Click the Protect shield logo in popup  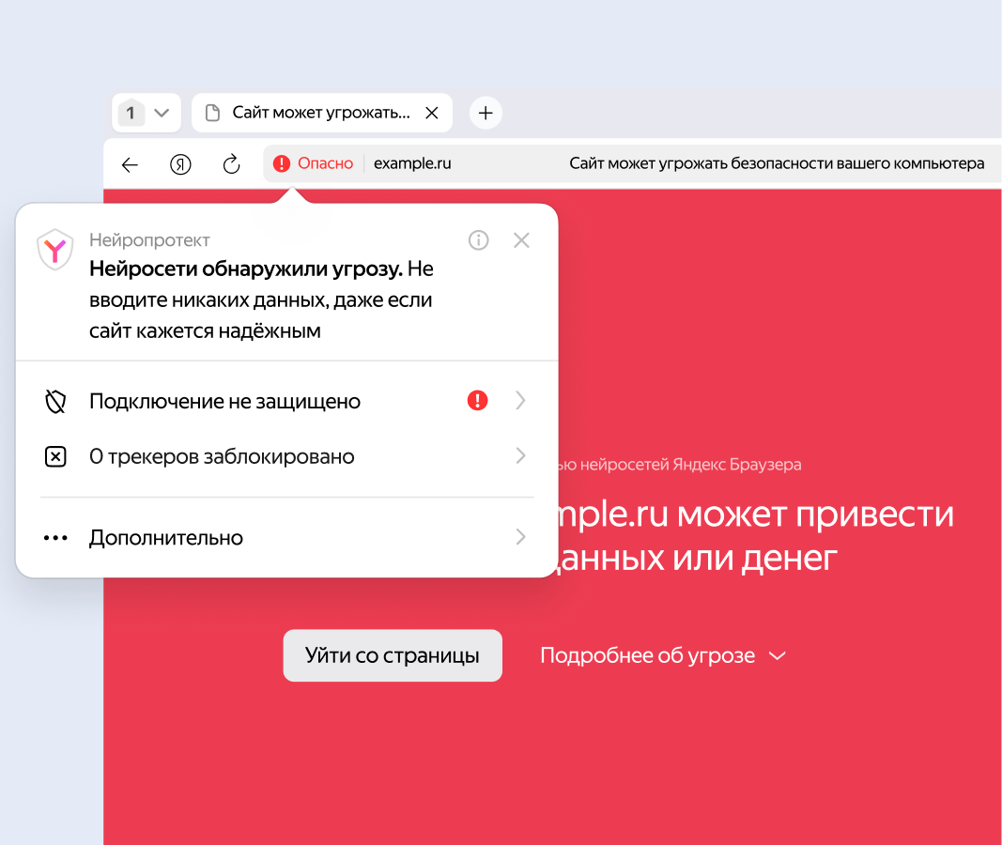pos(55,250)
